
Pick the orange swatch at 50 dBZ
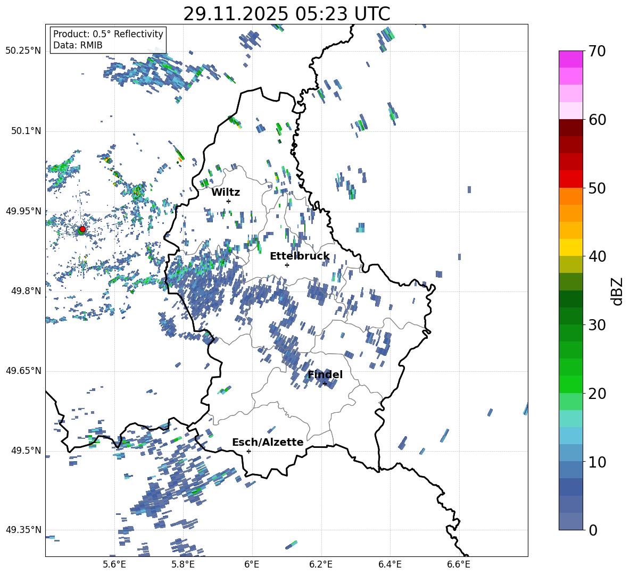570,196
